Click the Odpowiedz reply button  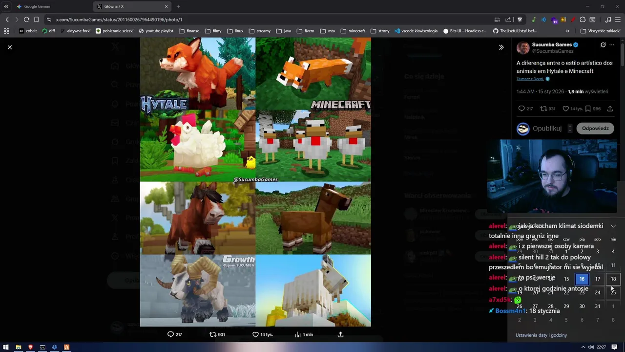595,128
